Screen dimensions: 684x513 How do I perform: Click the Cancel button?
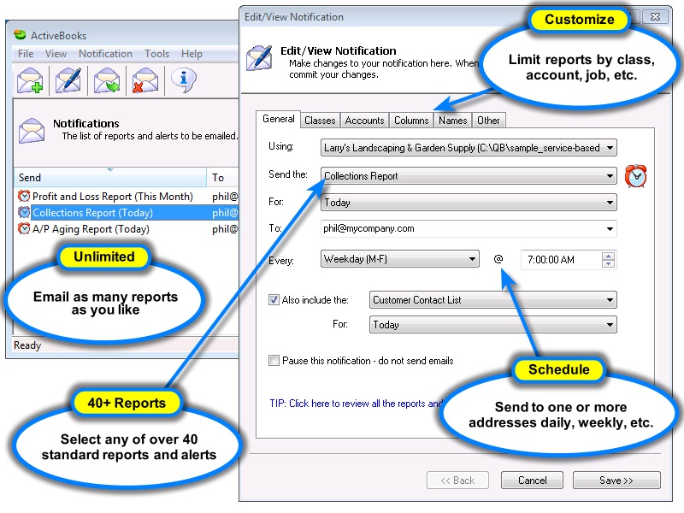[x=532, y=481]
